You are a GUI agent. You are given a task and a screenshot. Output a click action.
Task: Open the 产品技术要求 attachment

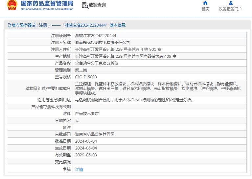(x=87, y=114)
